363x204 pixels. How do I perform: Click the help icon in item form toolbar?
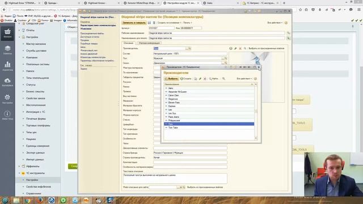coord(286,23)
